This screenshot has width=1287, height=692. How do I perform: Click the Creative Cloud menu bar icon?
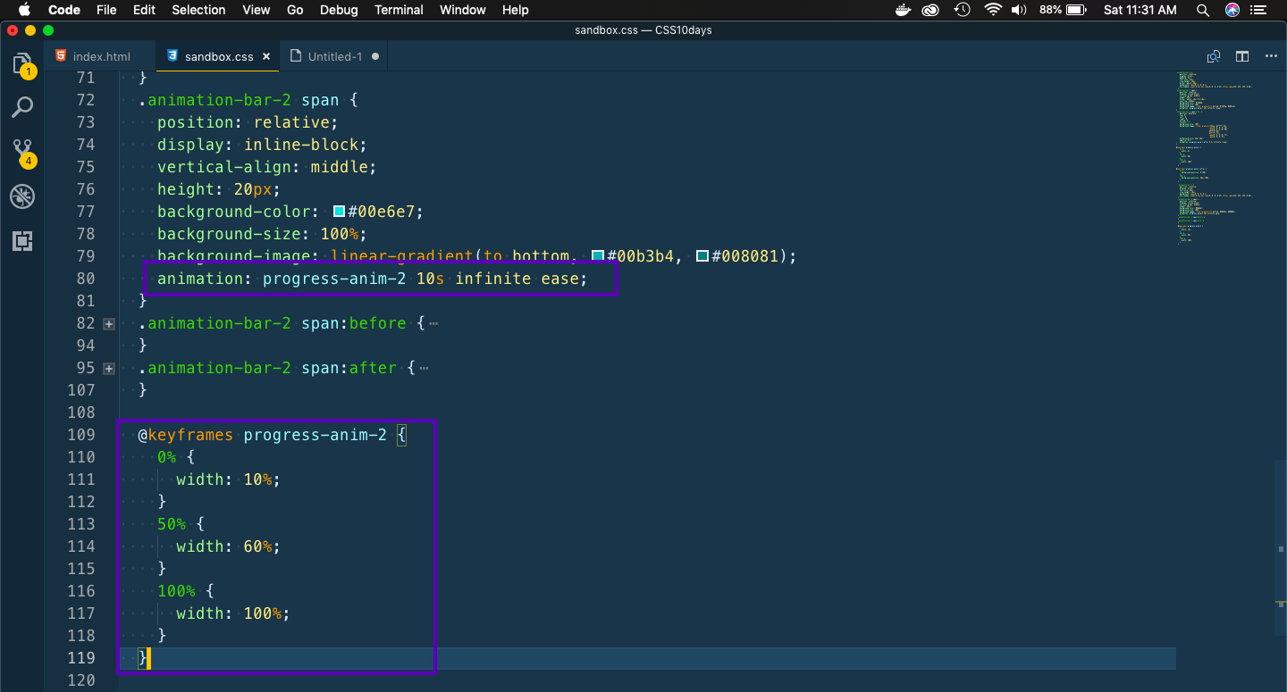pos(931,10)
